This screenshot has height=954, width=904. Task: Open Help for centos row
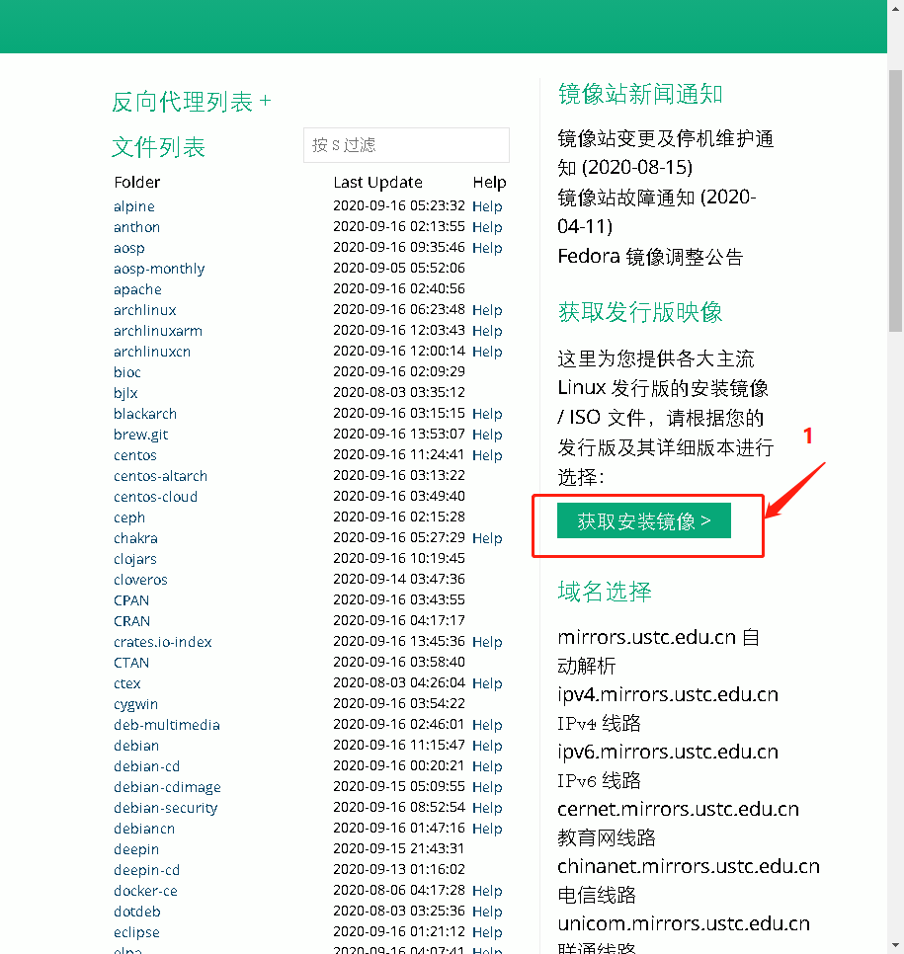(487, 455)
